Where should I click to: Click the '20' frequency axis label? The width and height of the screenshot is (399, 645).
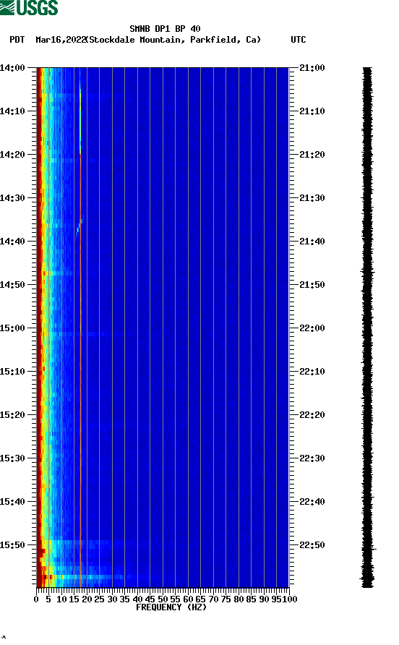click(87, 599)
